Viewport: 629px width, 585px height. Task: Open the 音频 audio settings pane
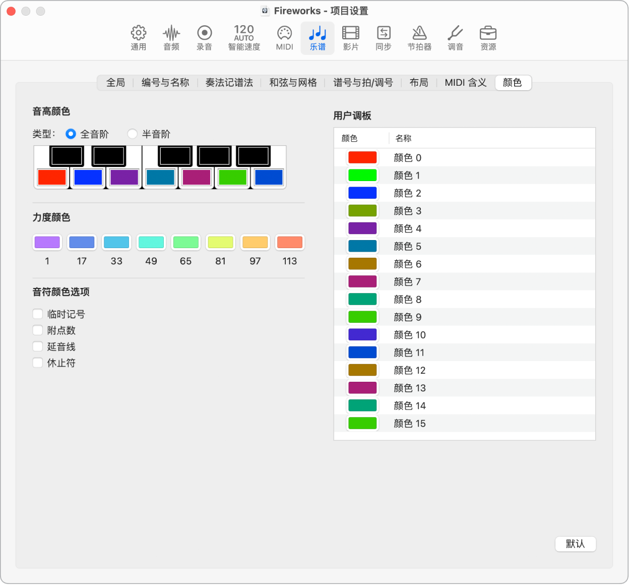(171, 38)
